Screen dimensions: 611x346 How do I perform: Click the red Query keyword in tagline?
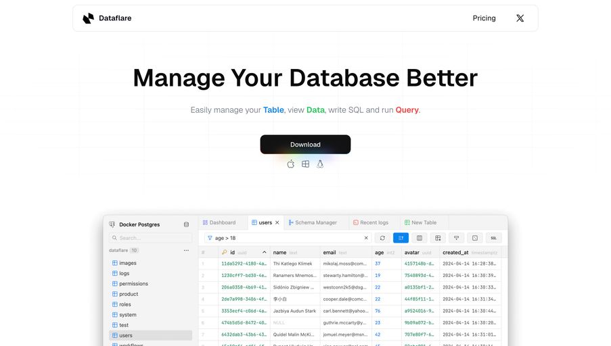[407, 110]
